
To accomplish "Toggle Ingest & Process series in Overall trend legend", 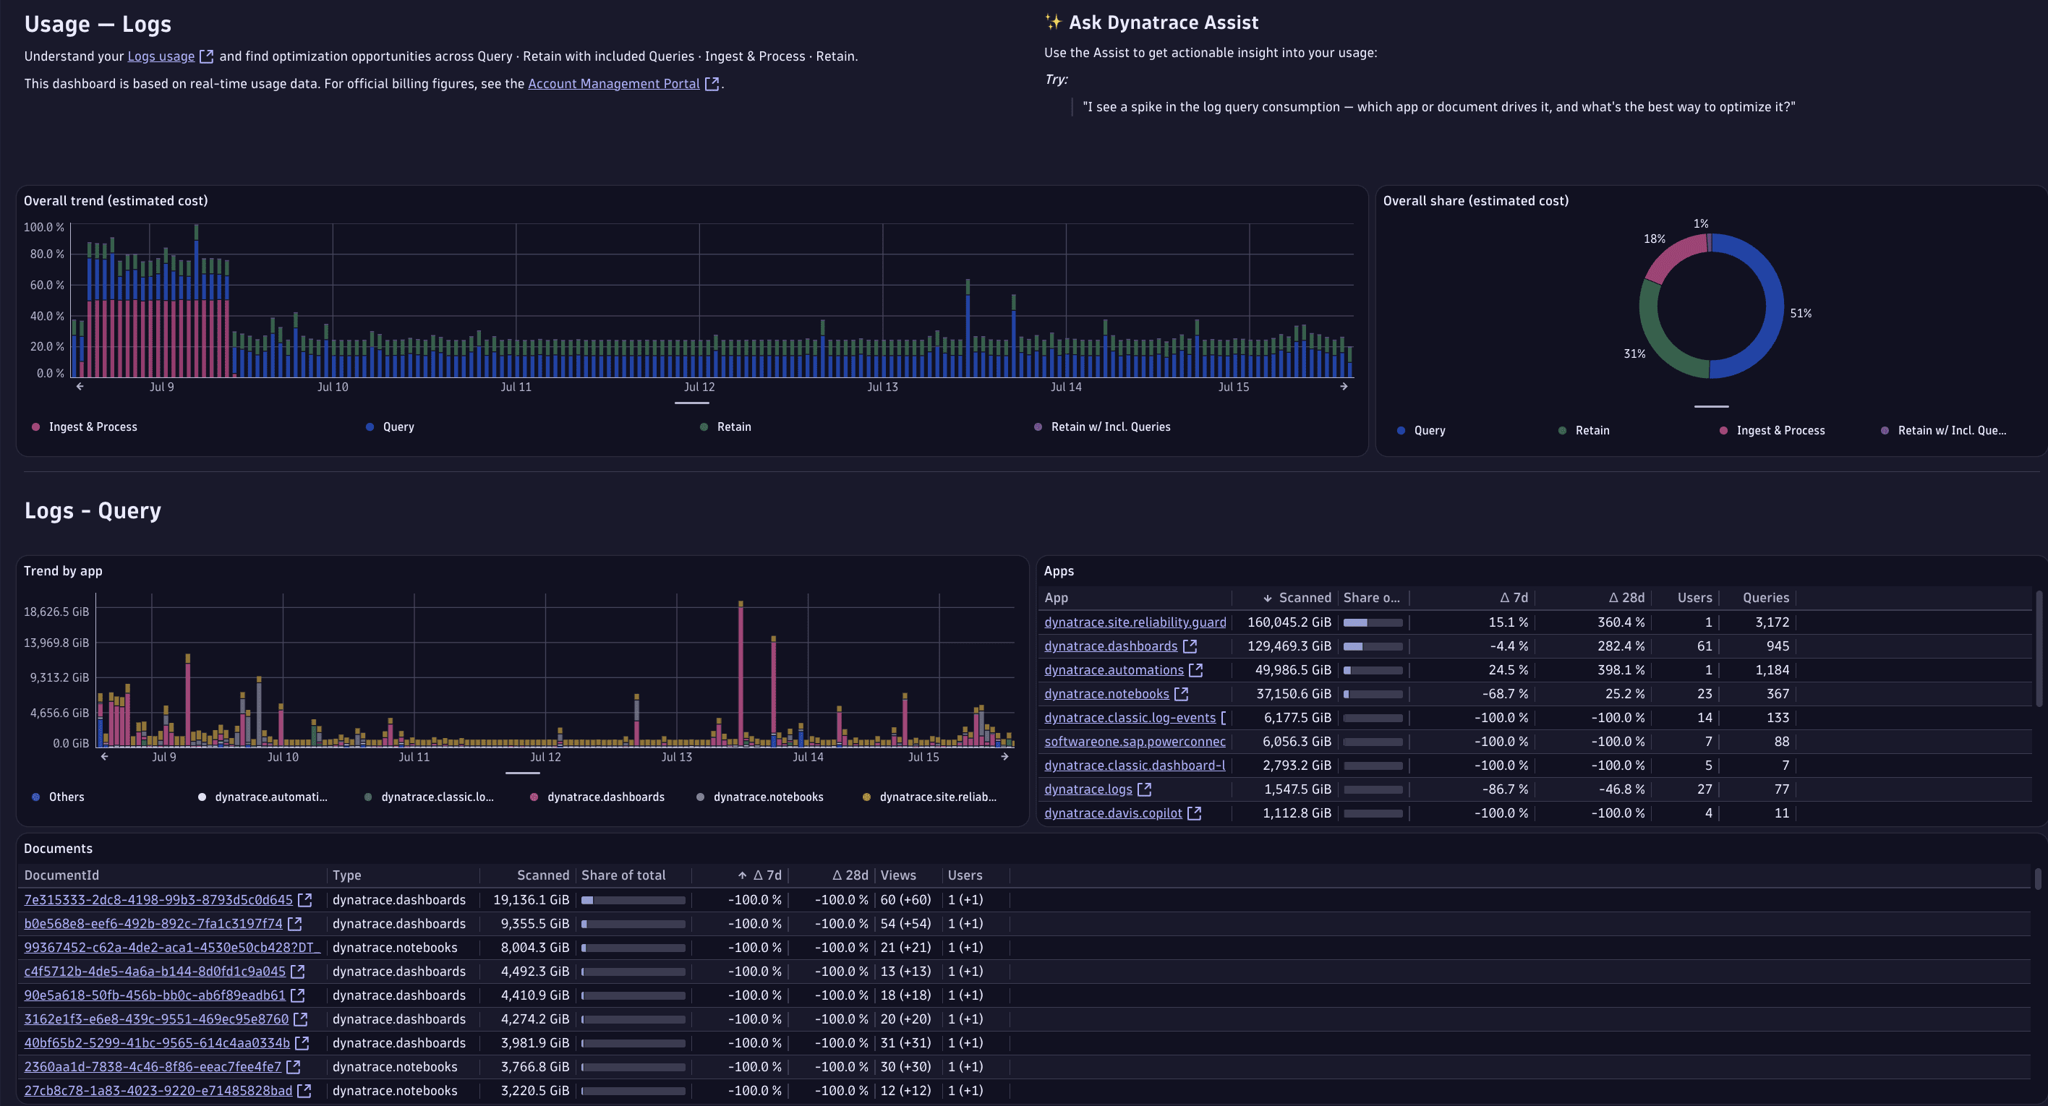I will point(85,426).
